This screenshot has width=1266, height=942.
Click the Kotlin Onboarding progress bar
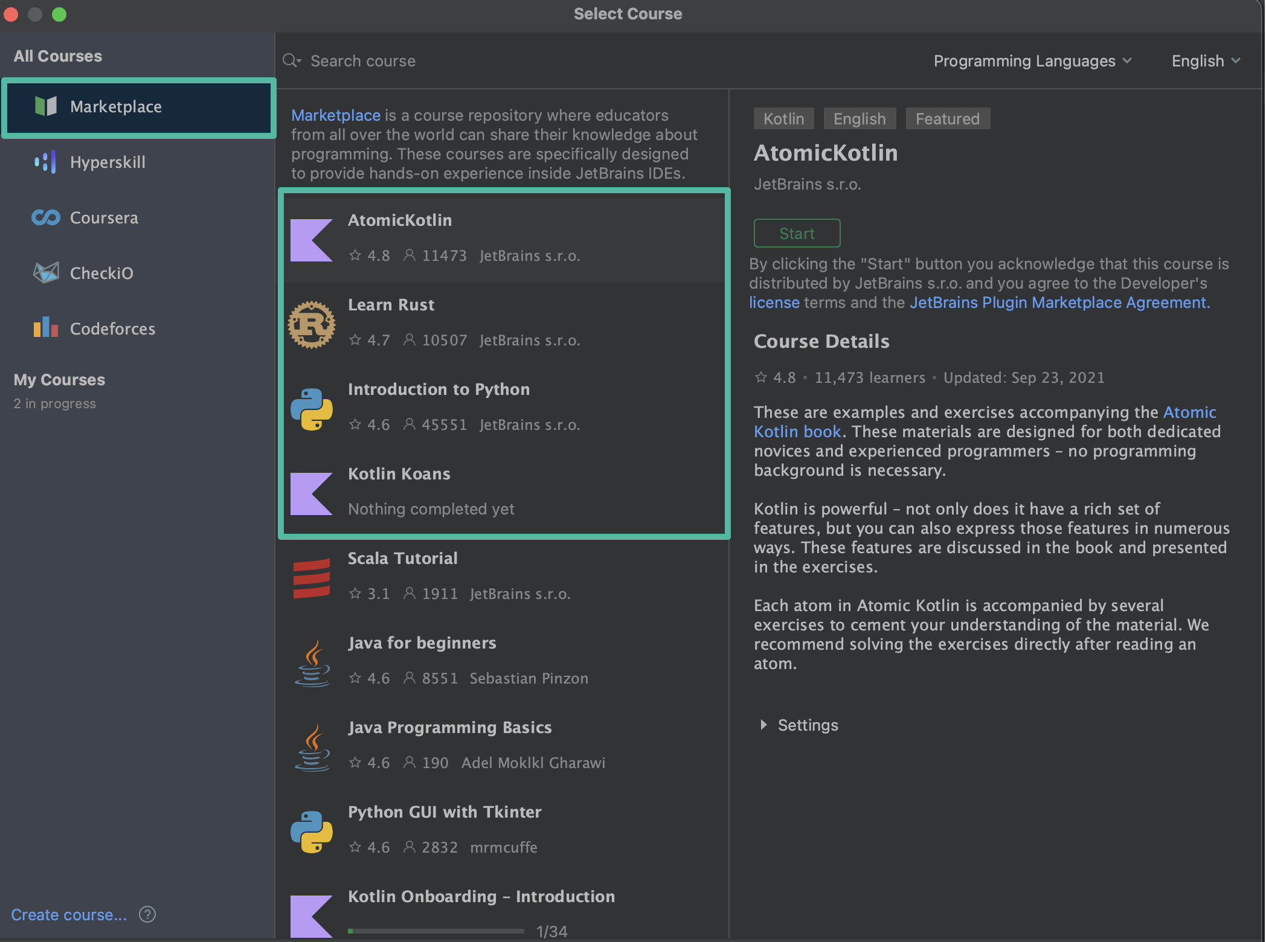[x=436, y=931]
